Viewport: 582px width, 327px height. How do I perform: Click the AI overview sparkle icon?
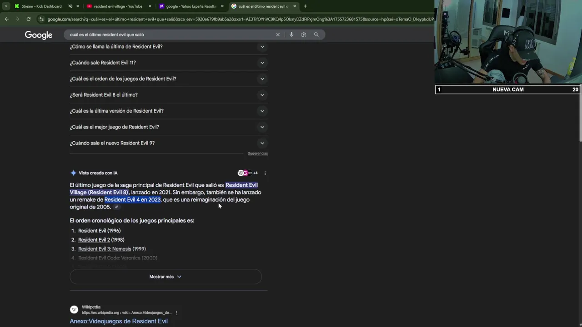coord(73,173)
